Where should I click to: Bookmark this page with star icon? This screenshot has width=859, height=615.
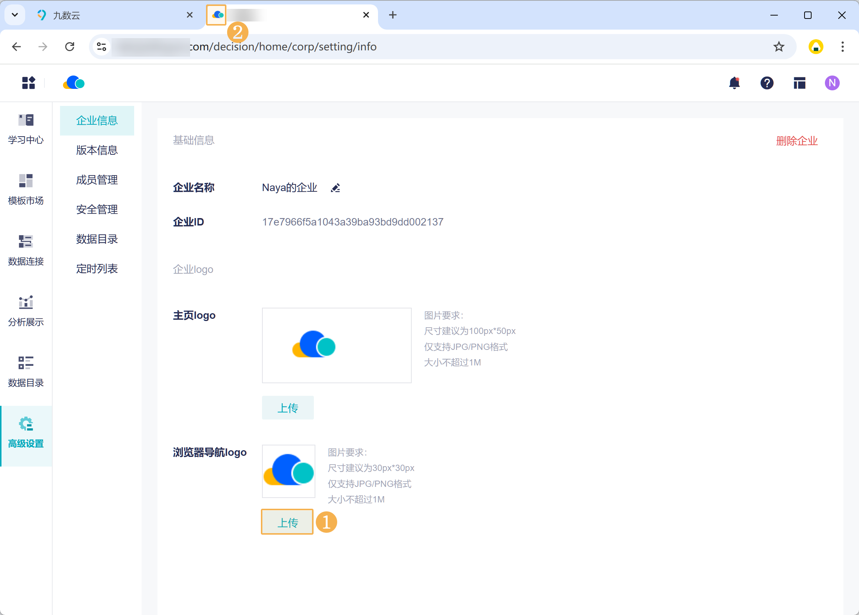click(x=779, y=47)
